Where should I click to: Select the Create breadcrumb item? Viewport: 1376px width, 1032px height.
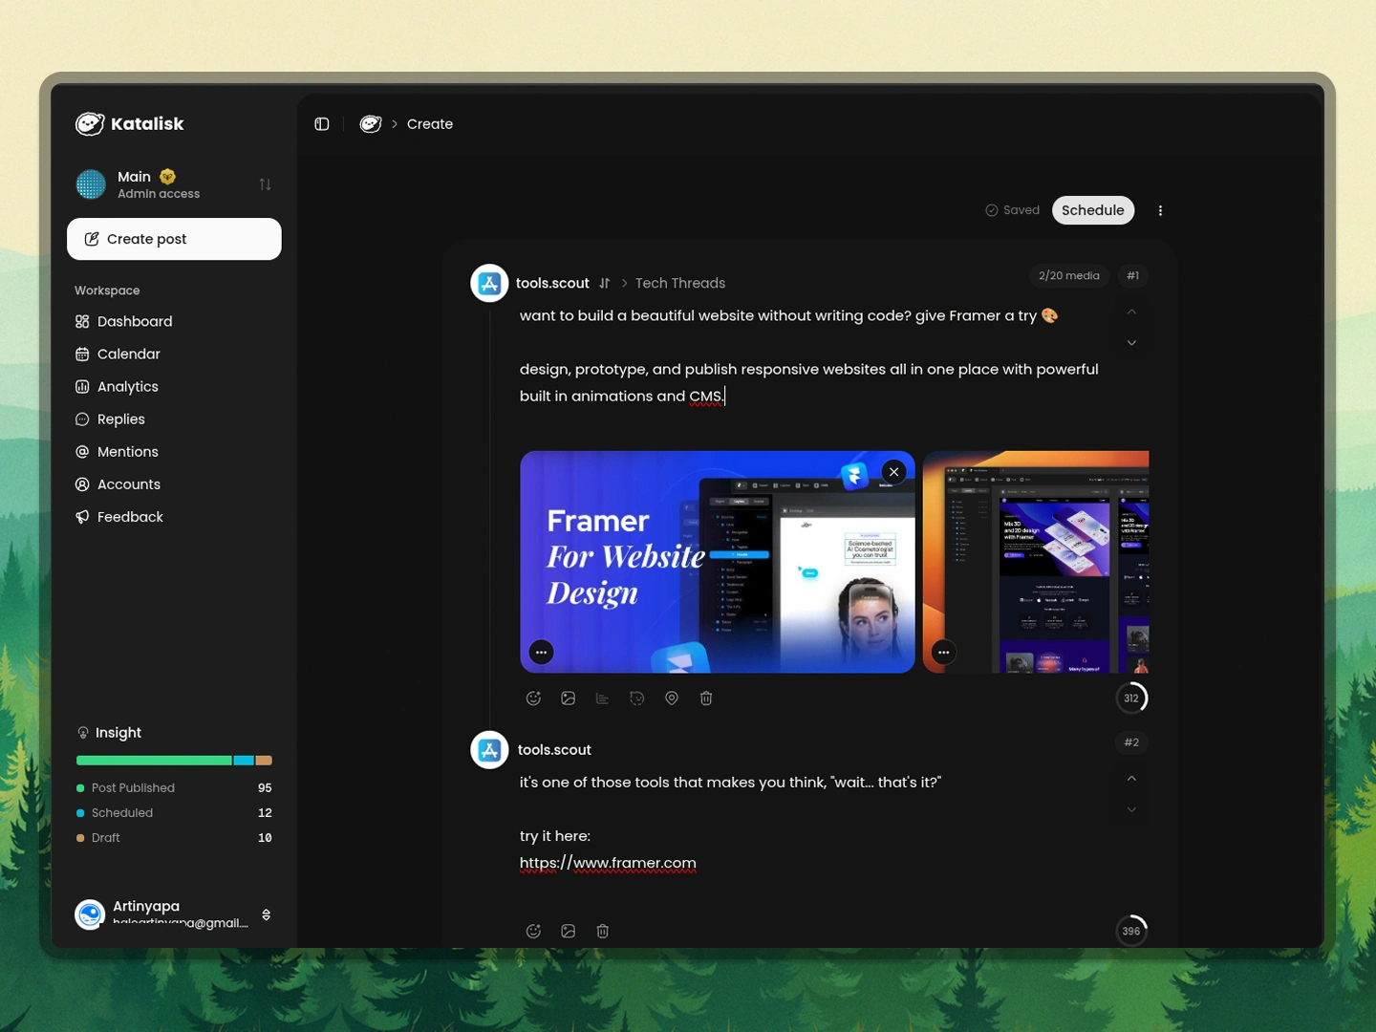pyautogui.click(x=430, y=124)
